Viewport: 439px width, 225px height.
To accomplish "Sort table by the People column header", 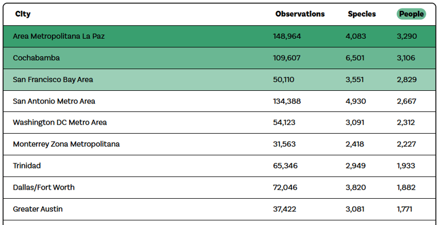I will point(411,14).
